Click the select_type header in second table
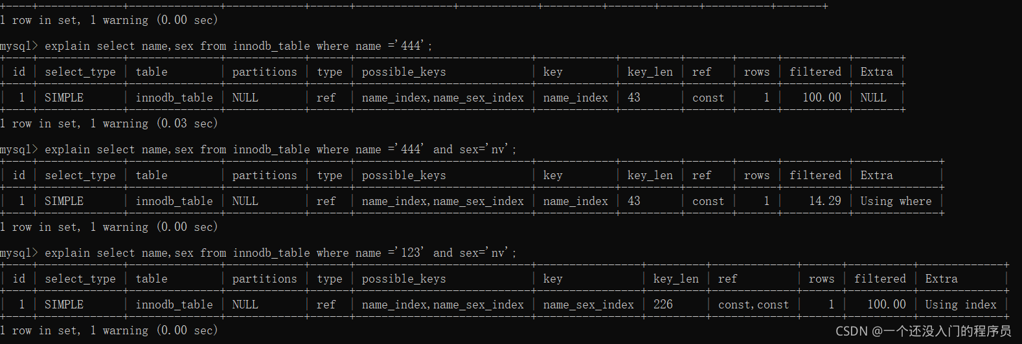The image size is (1022, 344). pyautogui.click(x=80, y=175)
